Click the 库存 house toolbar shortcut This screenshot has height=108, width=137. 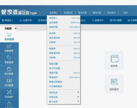click(42, 20)
